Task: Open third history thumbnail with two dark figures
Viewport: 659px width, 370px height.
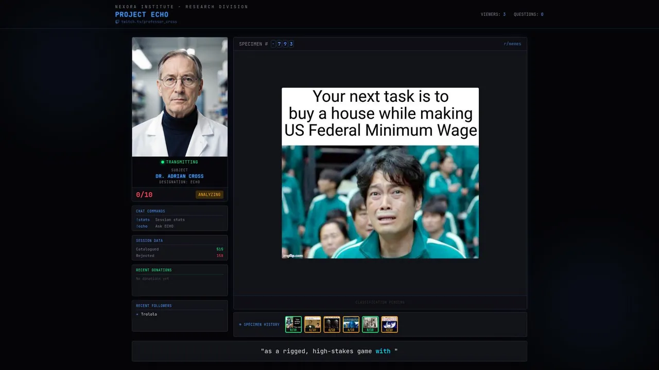Action: pos(332,324)
